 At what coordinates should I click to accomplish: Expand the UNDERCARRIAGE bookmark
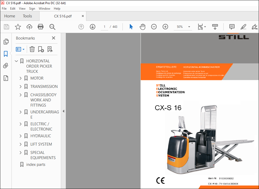coord(21,112)
